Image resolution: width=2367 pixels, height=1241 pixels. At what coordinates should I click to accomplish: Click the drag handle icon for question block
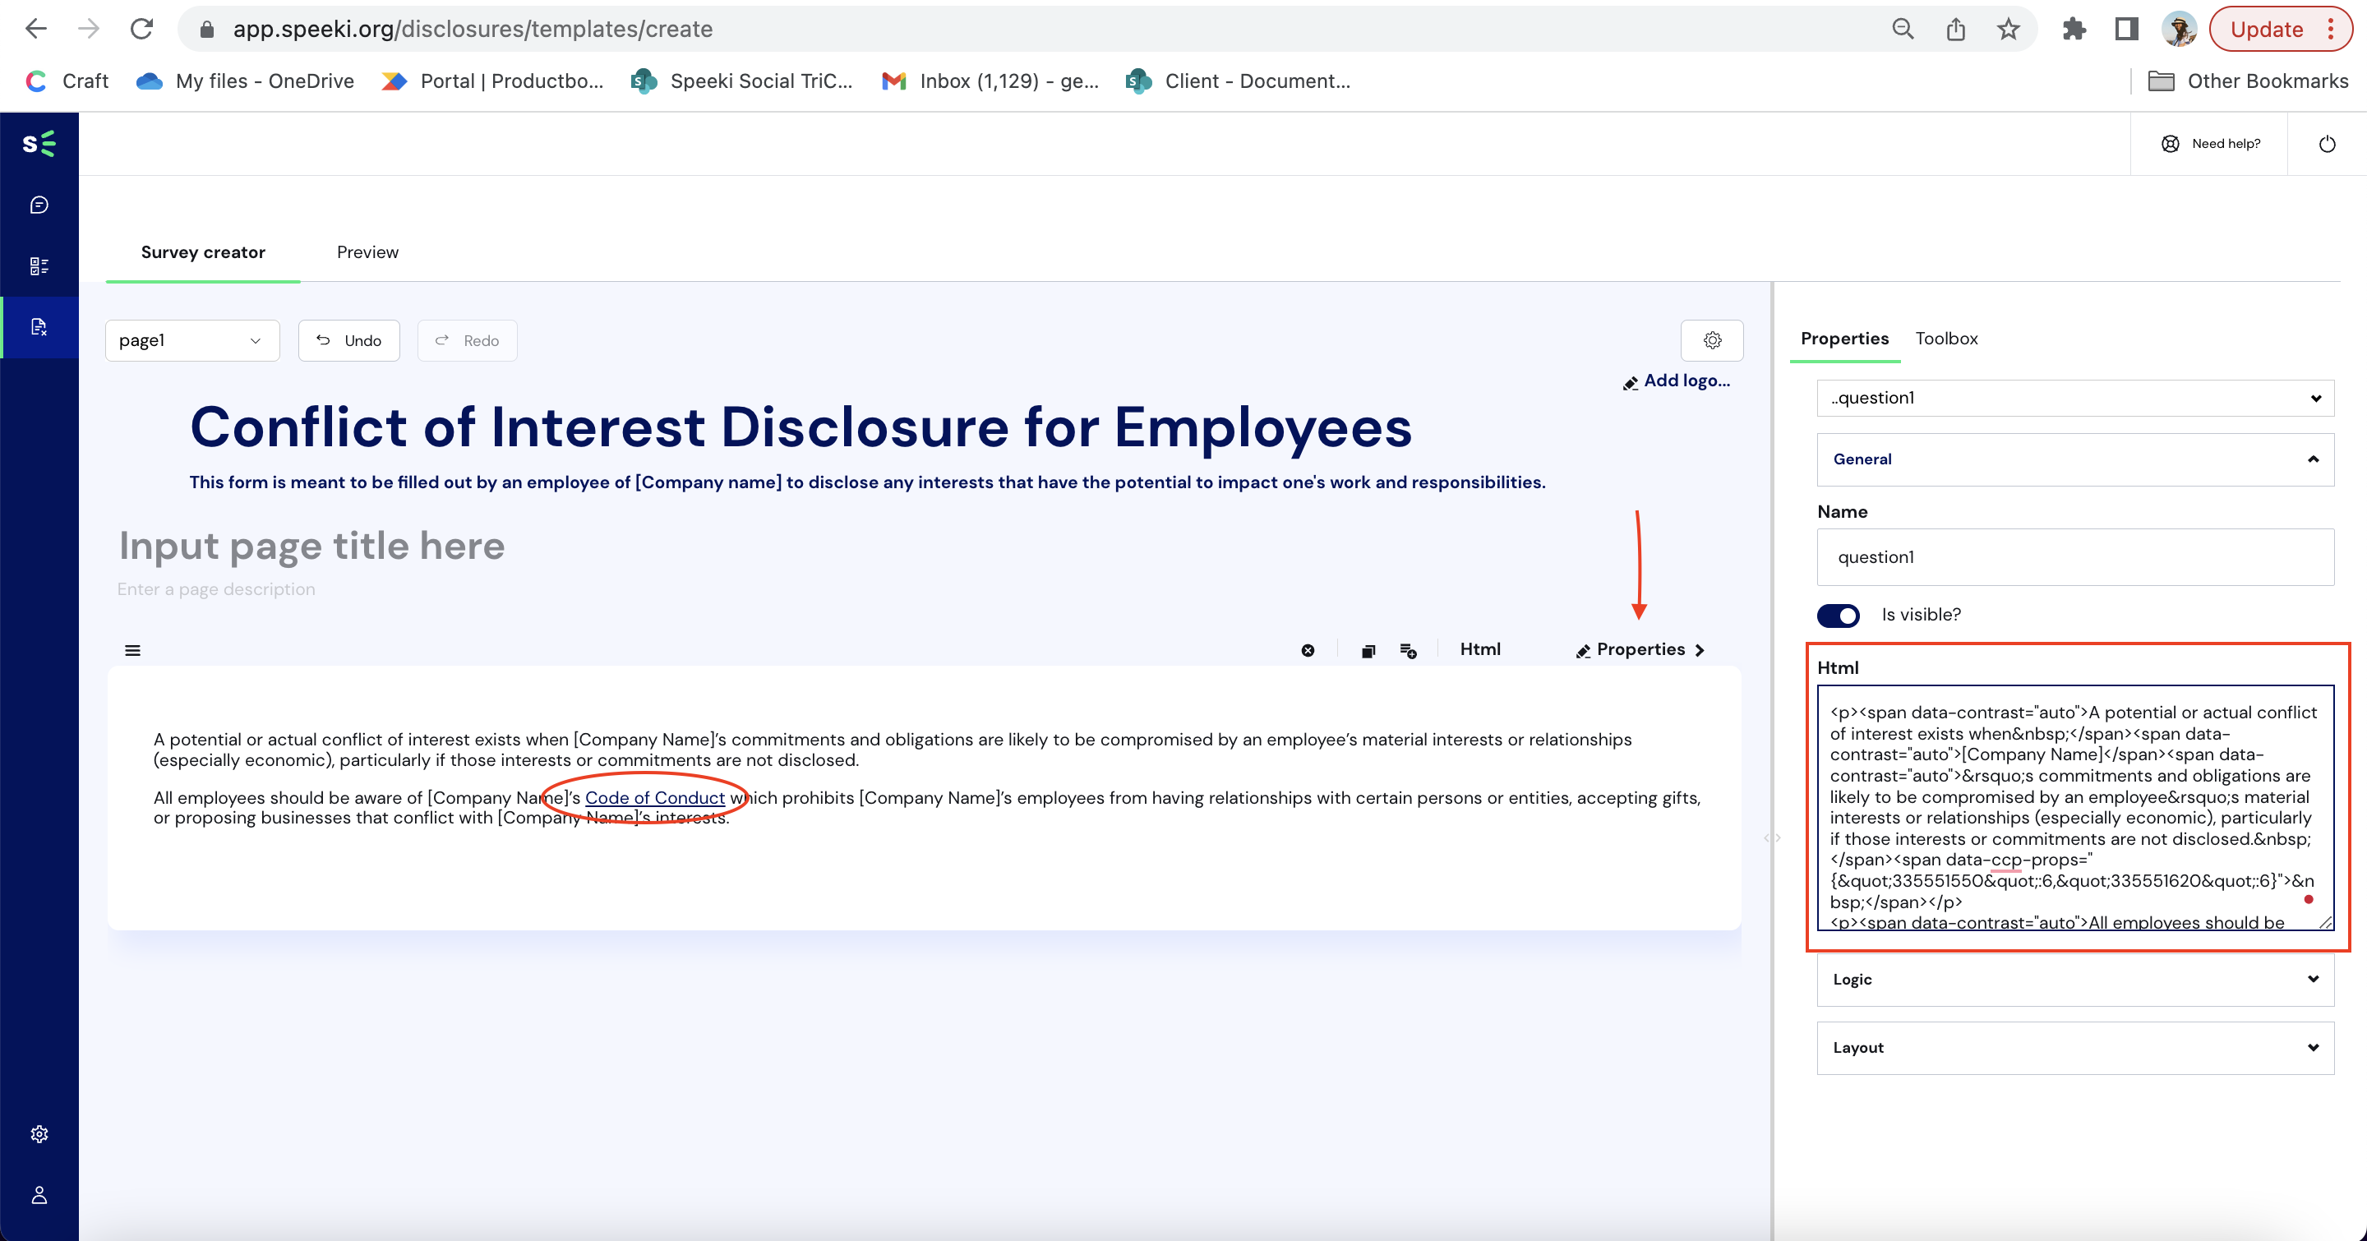[133, 648]
